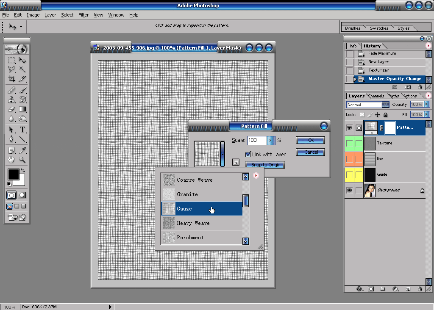Select the Dodge tool
Viewport: 434px width, 310px height.
22,118
